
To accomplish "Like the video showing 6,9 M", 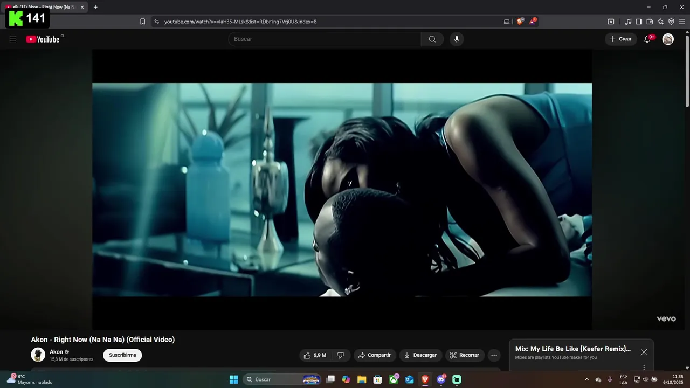I will pos(315,355).
